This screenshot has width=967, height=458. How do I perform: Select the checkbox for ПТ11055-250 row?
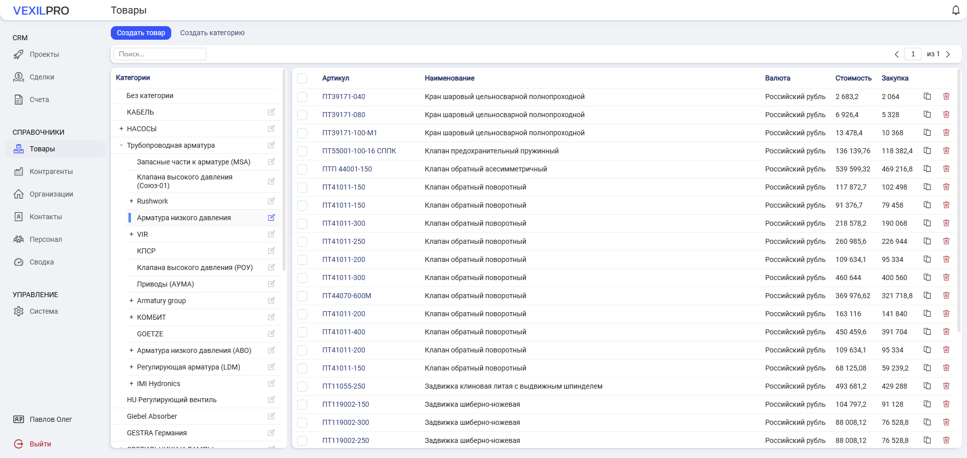point(302,387)
